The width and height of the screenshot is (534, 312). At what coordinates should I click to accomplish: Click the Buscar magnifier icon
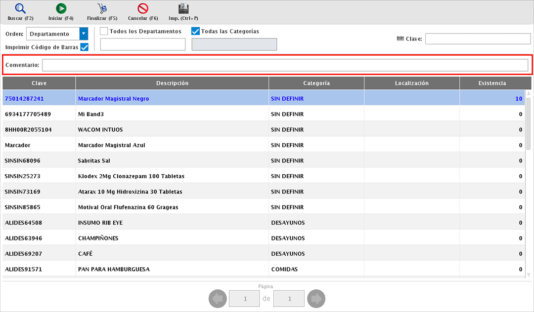pos(20,8)
